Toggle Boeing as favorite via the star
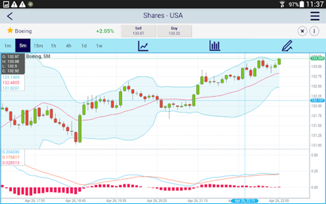 [x=10, y=31]
